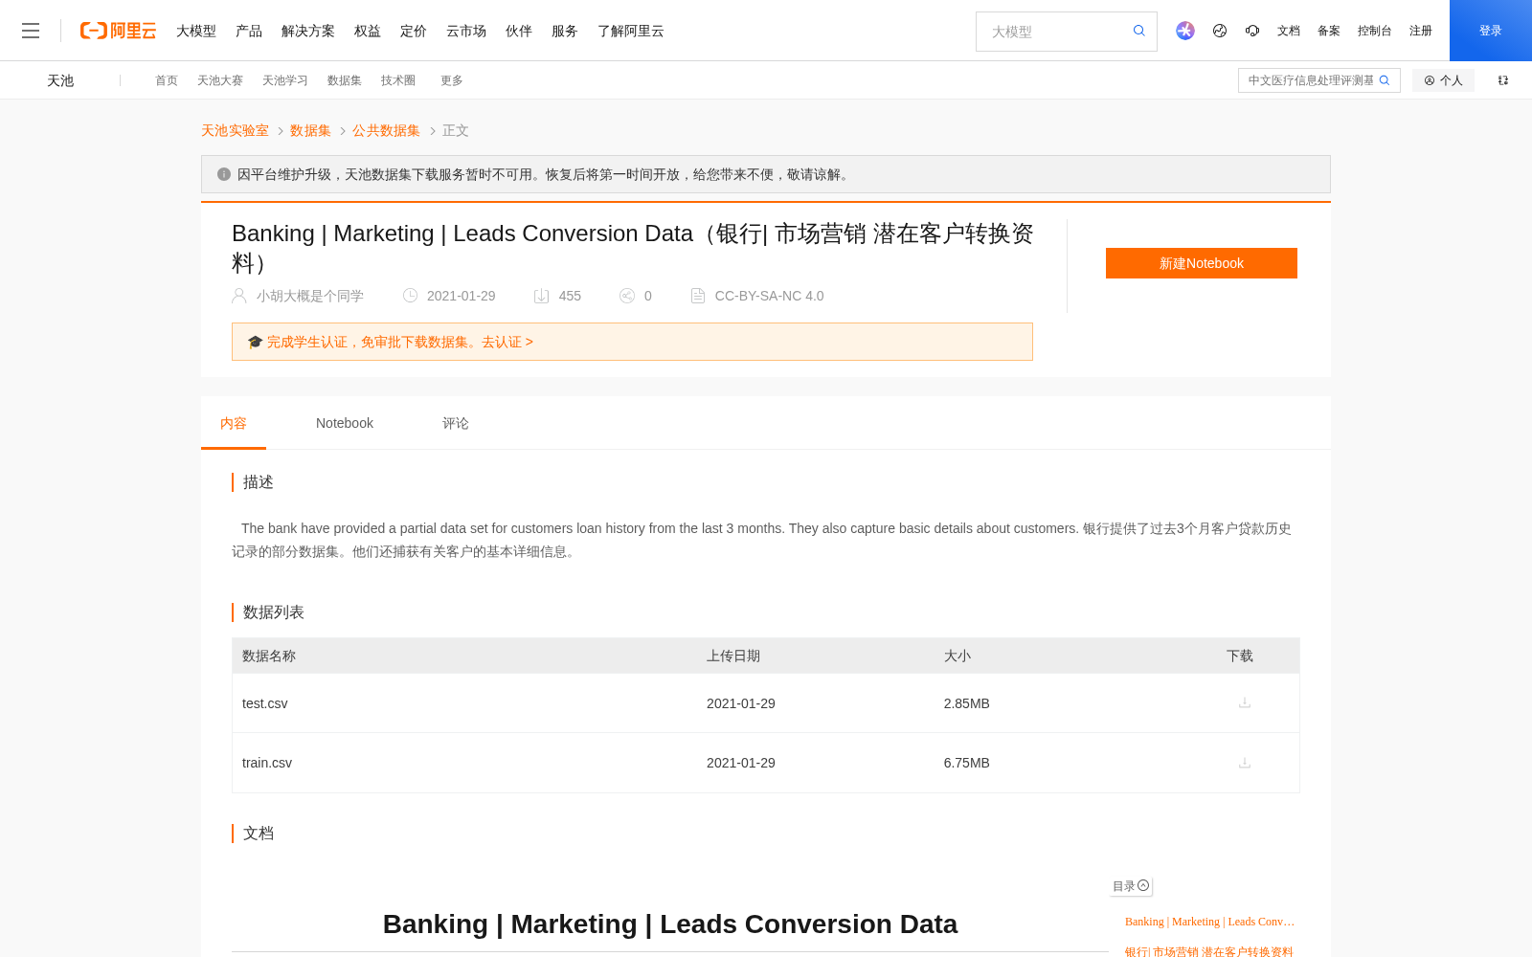Image resolution: width=1532 pixels, height=957 pixels.
Task: Go to 公共数据集 breadcrumb
Action: [x=386, y=130]
